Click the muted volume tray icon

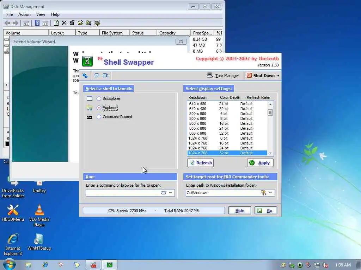[325, 265]
